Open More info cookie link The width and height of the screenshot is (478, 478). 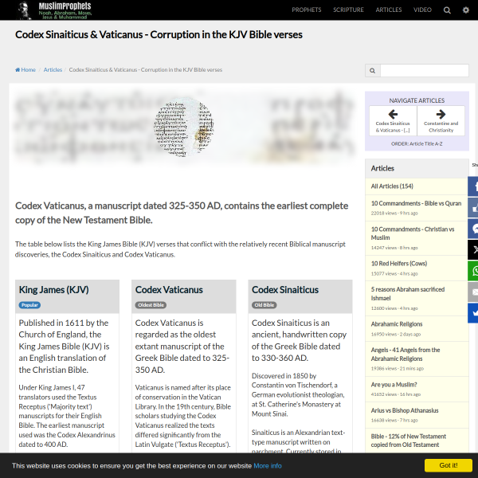(x=268, y=466)
